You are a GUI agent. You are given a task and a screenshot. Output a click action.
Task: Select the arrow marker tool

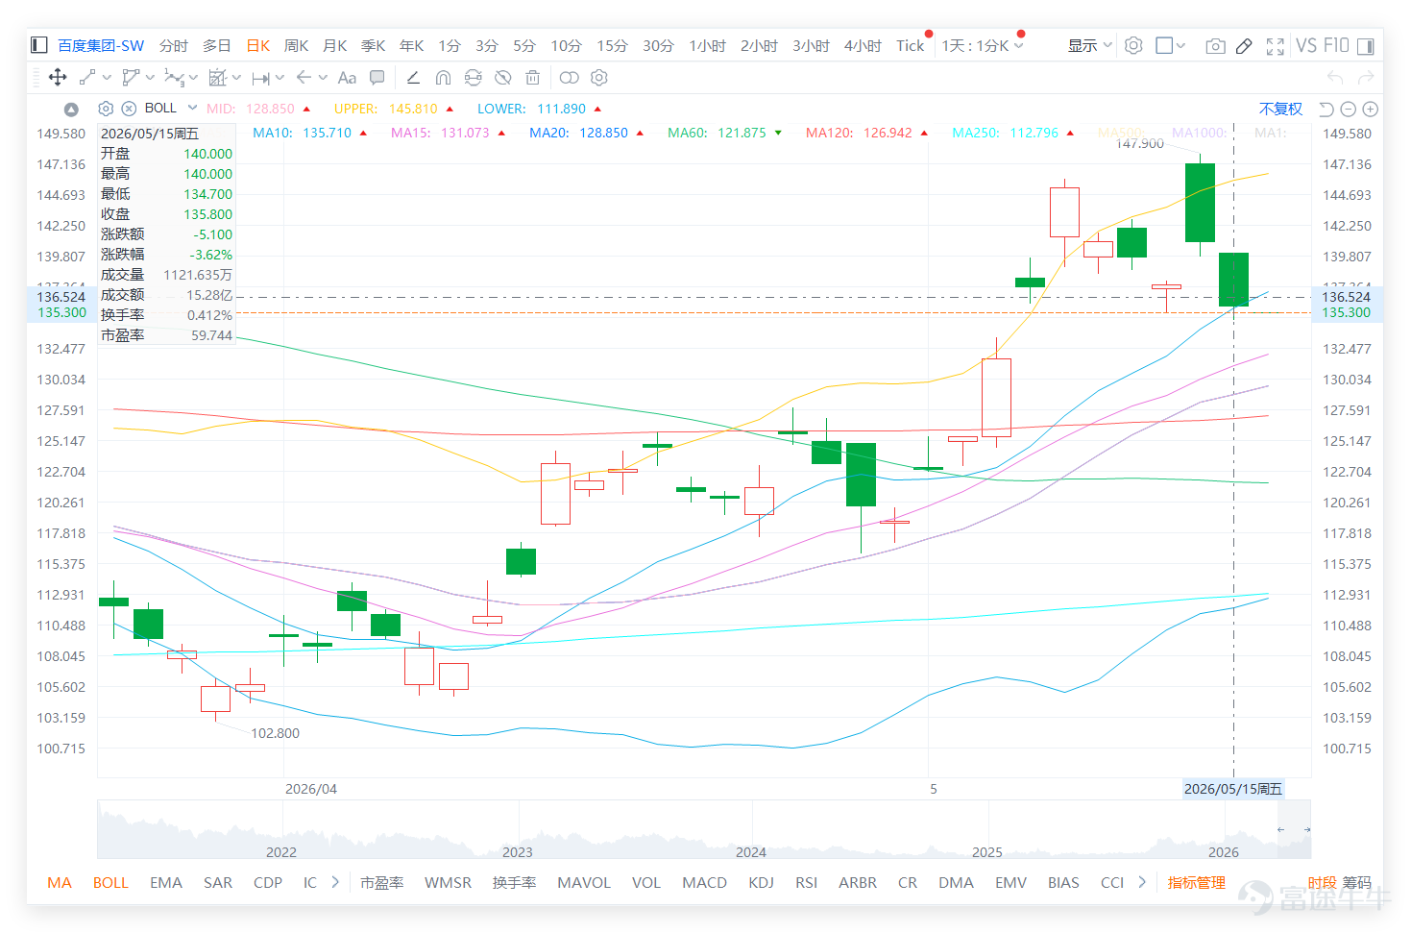pos(304,78)
